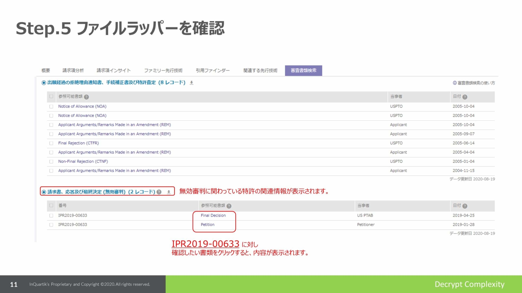
Task: Check the IPR2019-00633 Final Decision row
Action: [x=51, y=216]
